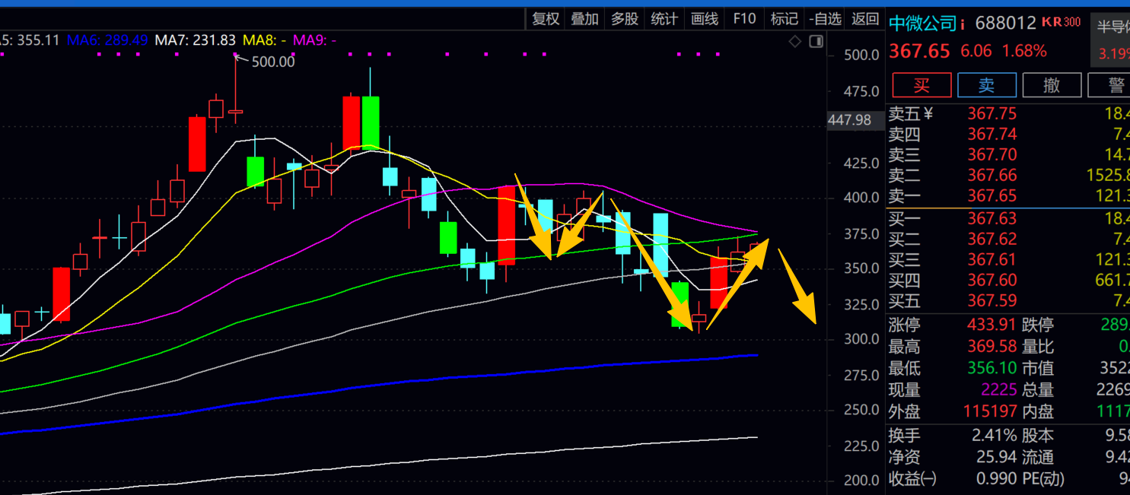Screen dimensions: 1130x495
Task: Click the latest price 367.65 under the stock name
Action: (x=920, y=51)
